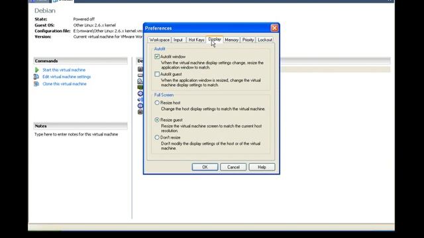Image resolution: width=424 pixels, height=238 pixels.
Task: Switch to the Workspace tab
Action: [x=159, y=40]
